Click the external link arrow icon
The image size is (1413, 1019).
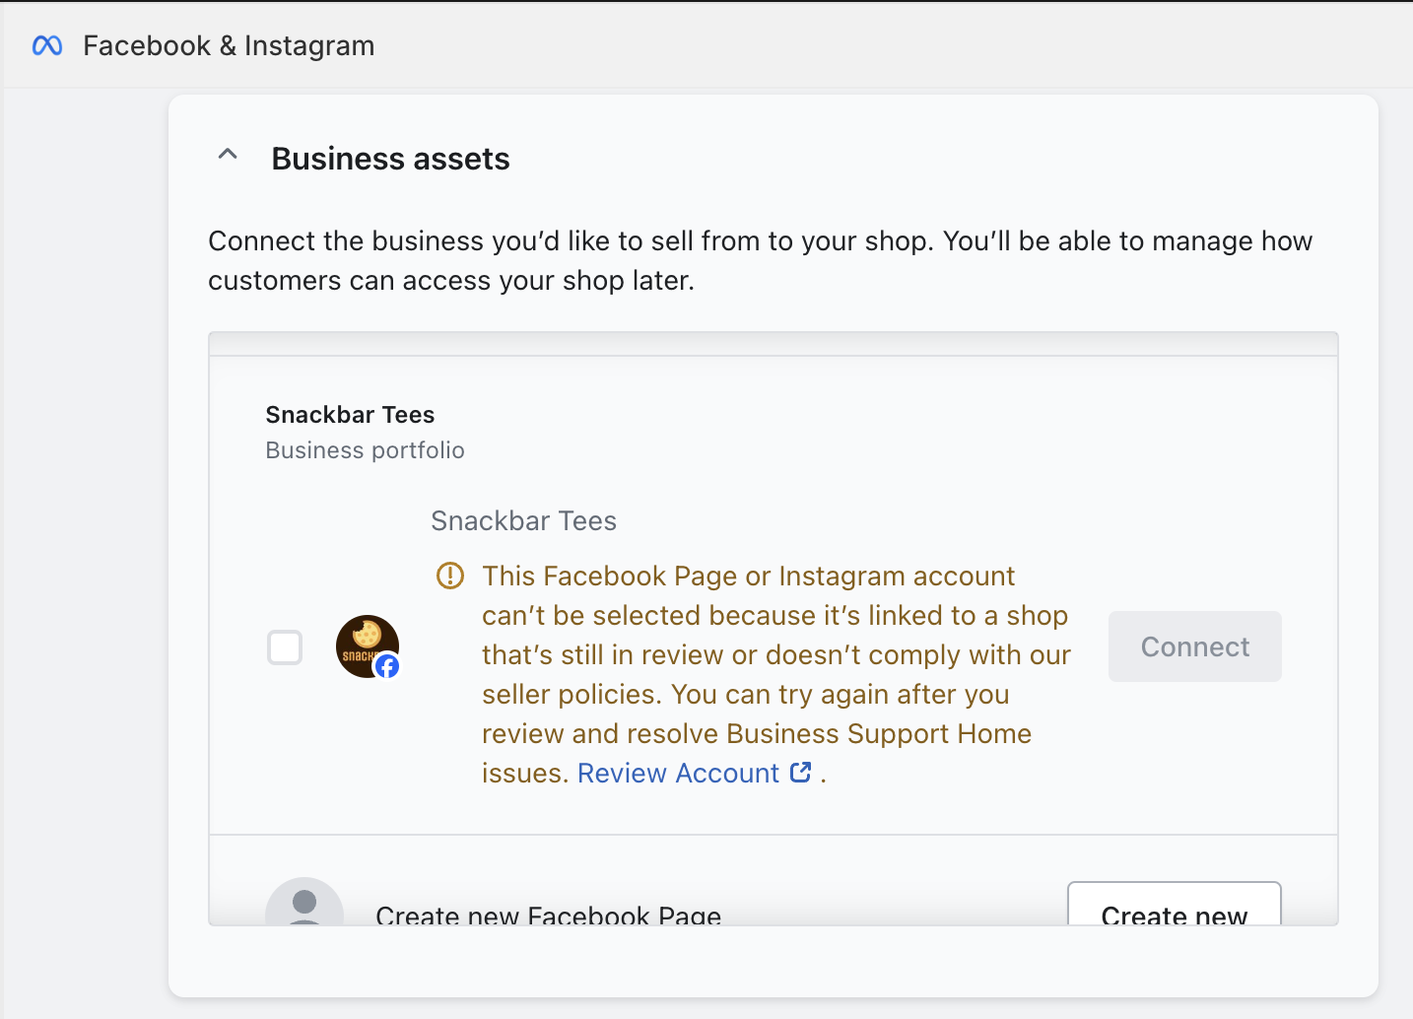801,773
